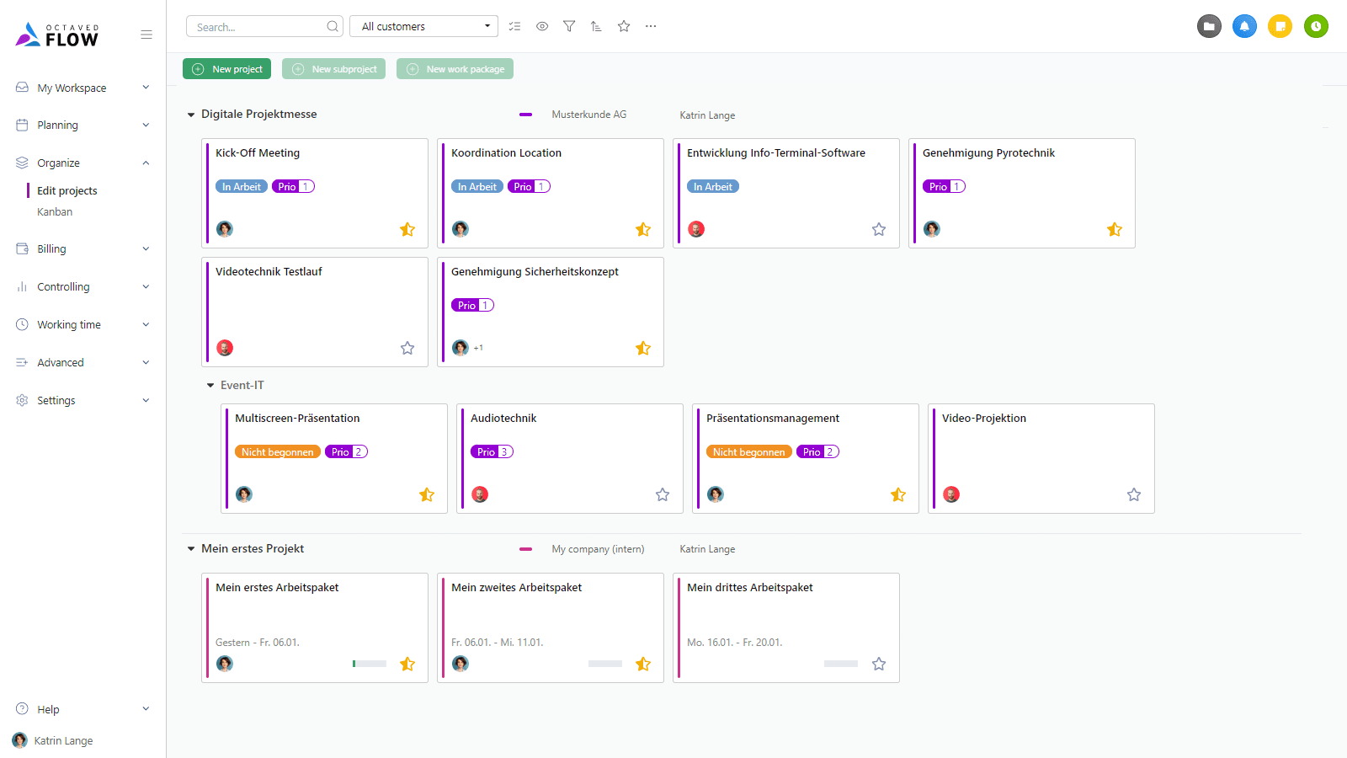Image resolution: width=1347 pixels, height=758 pixels.
Task: Open the blue notifications bell
Action: point(1244,26)
